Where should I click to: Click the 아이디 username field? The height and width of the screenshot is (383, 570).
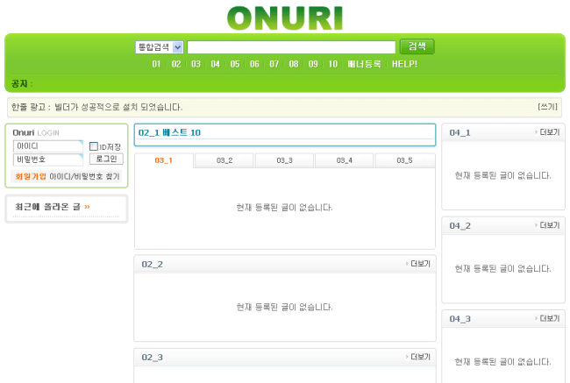(x=47, y=146)
